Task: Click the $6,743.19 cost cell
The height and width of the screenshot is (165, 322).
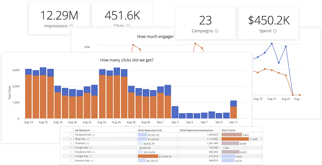Action: 153,161
